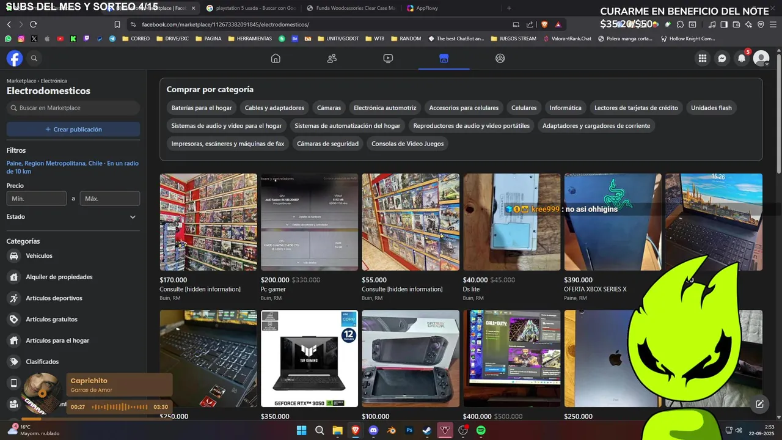Click the new message compose icon
Image resolution: width=782 pixels, height=440 pixels.
tap(759, 404)
